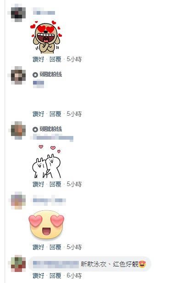The image size is (193, 283).
Task: Open the avatar beside the big emoji comment
Action: [18, 200]
